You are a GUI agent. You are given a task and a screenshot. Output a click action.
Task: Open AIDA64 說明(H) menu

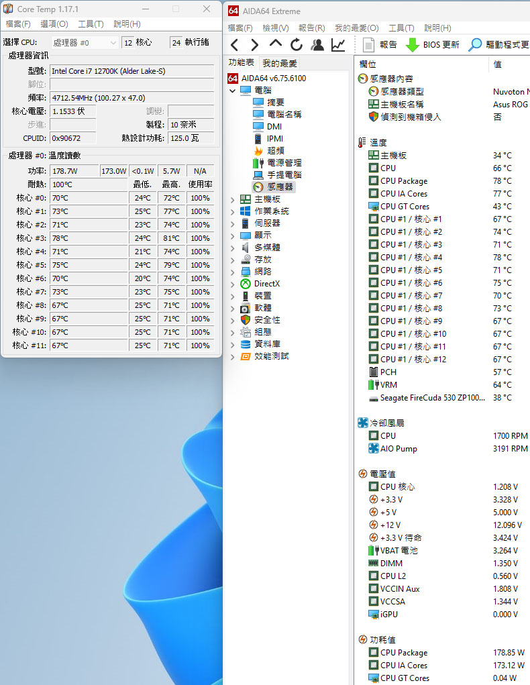(x=437, y=28)
